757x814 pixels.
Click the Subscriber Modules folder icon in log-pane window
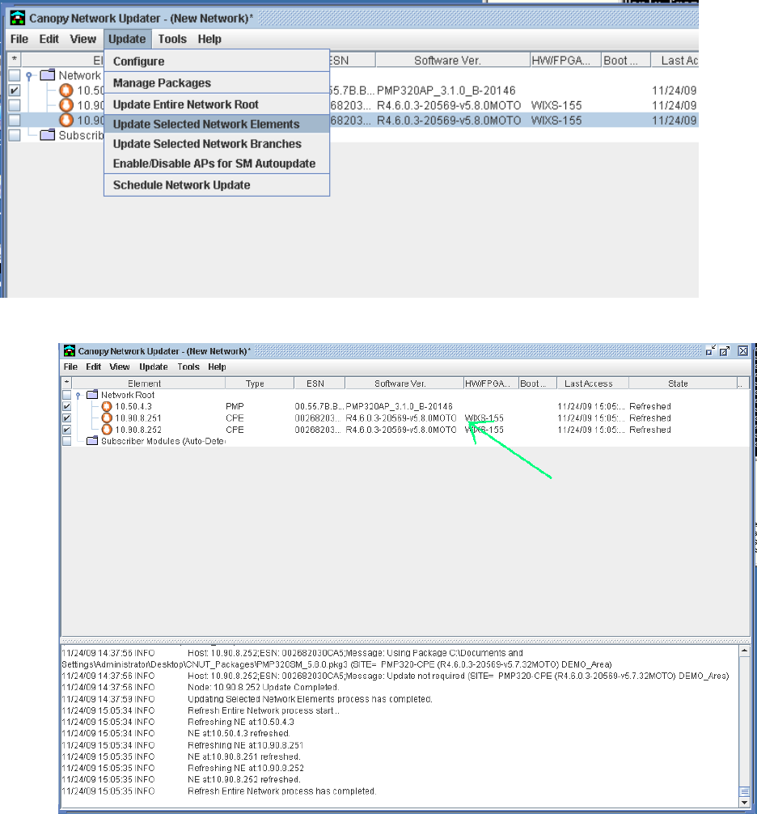(x=92, y=441)
